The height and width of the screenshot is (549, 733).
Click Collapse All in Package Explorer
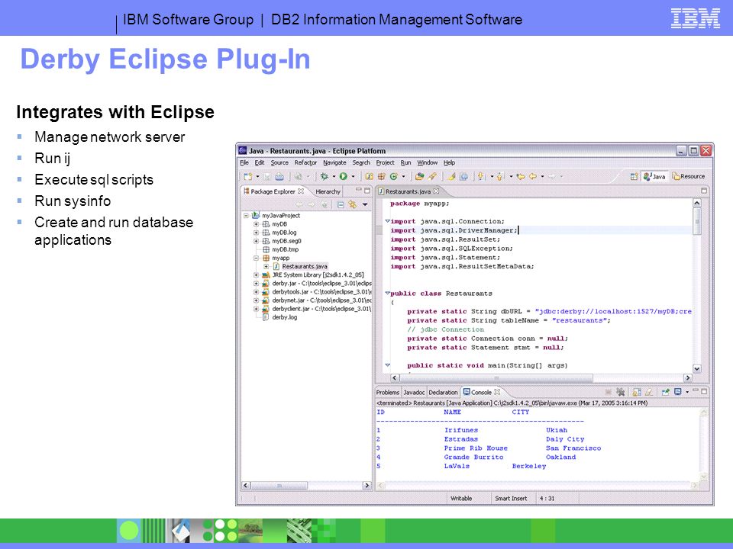[341, 204]
